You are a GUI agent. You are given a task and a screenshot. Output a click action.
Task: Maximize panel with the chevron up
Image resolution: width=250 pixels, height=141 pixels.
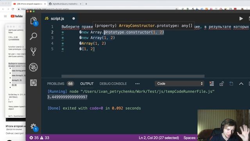click(x=241, y=83)
